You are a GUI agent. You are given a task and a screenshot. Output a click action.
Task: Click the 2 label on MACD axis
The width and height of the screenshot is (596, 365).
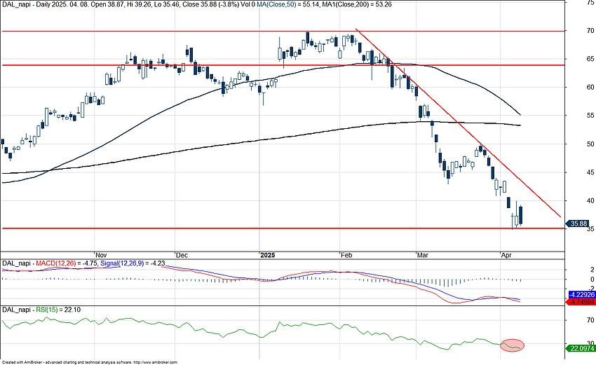pos(592,270)
